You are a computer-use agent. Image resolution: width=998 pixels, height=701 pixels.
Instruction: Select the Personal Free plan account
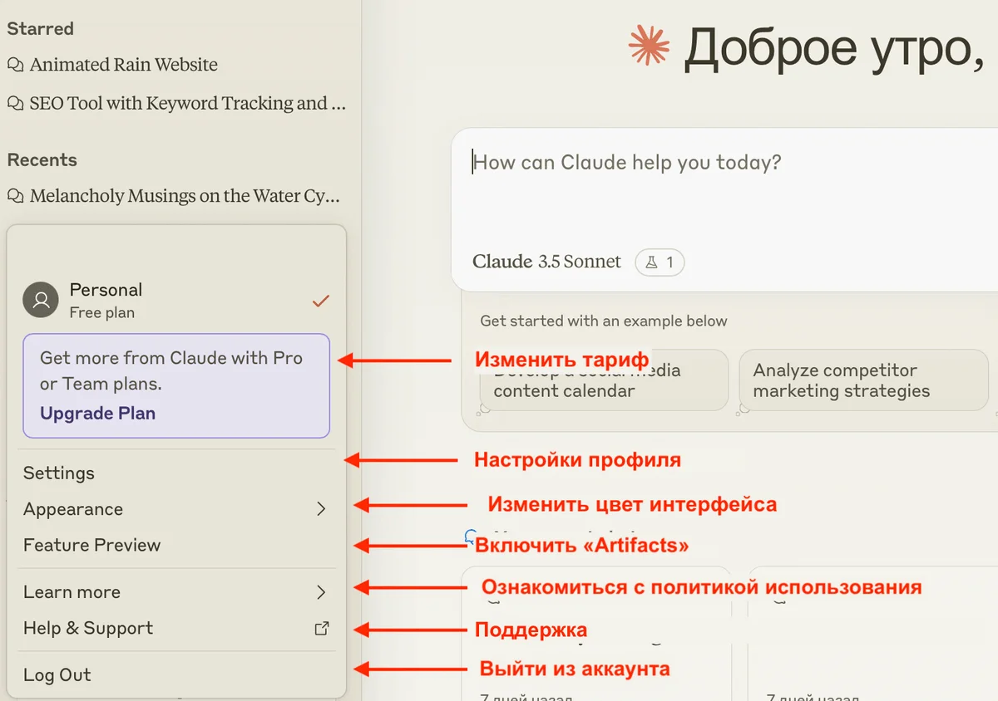pos(176,301)
